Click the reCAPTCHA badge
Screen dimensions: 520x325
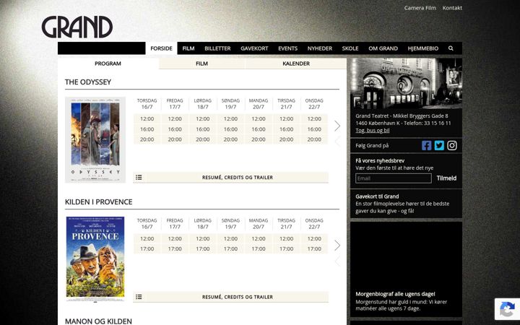point(507,309)
